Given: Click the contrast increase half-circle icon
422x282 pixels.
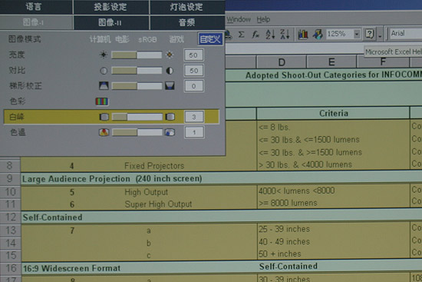Looking at the screenshot, I should click(x=170, y=71).
